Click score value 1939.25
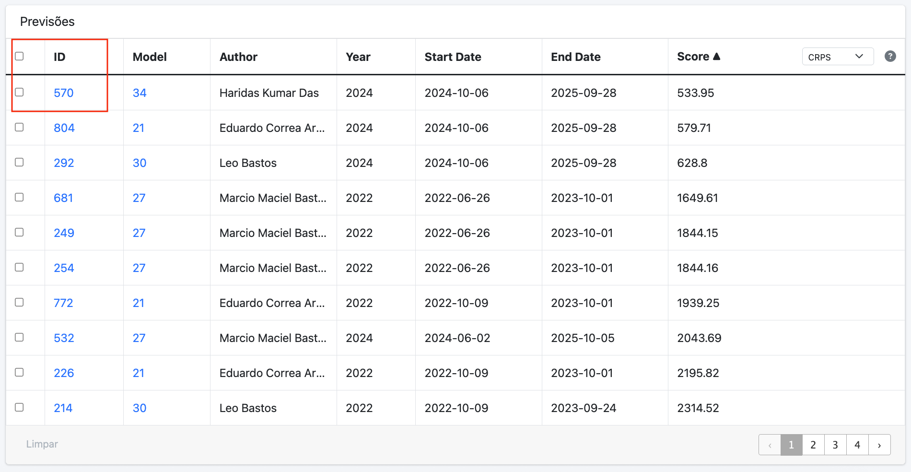The width and height of the screenshot is (911, 472). point(698,303)
